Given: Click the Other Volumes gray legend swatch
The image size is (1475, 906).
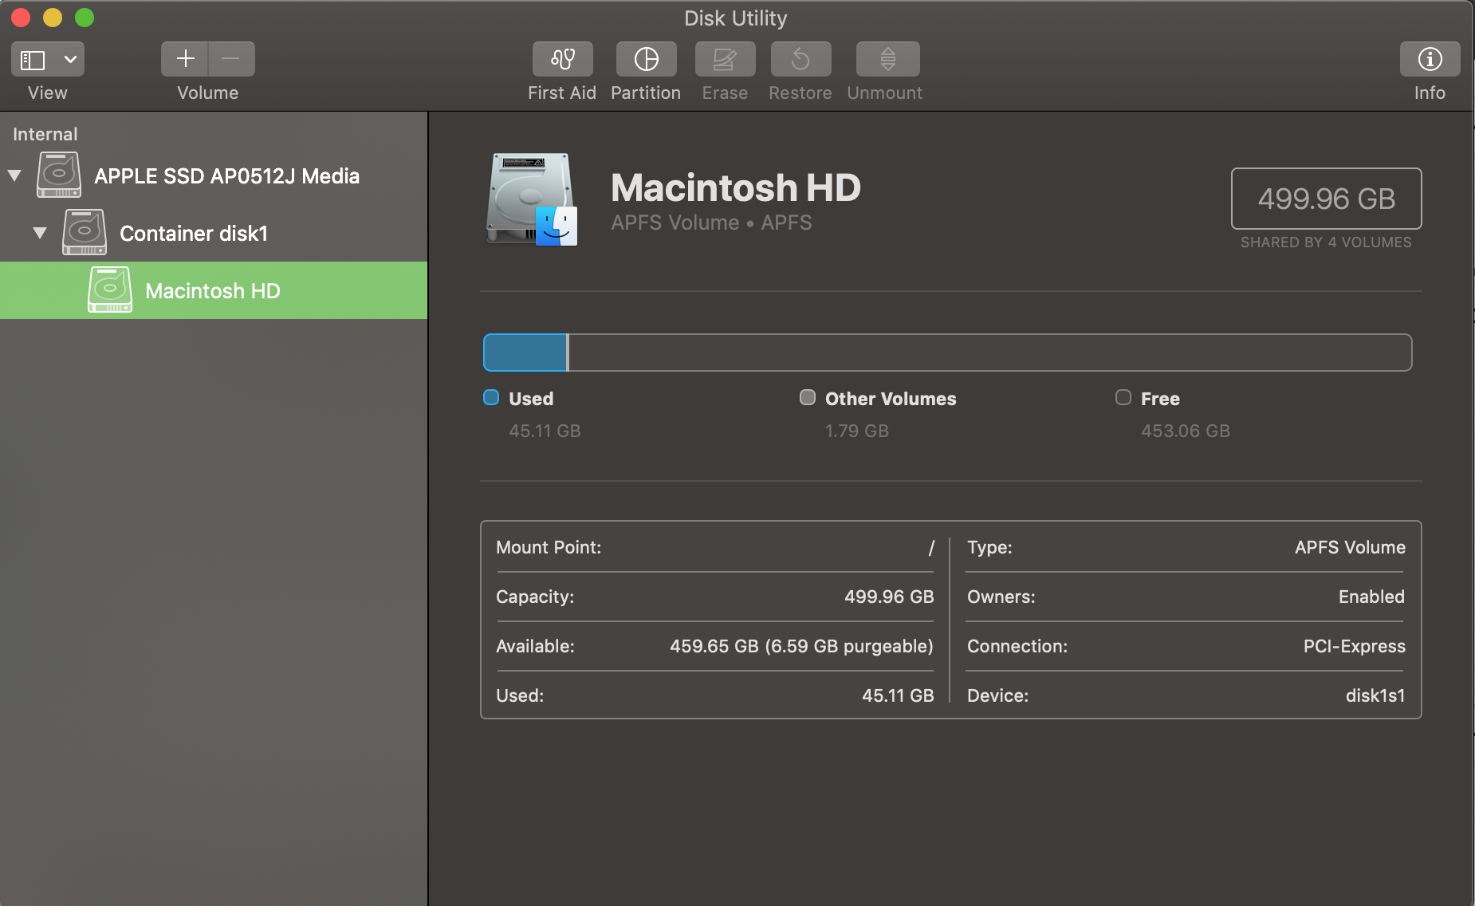Looking at the screenshot, I should (x=808, y=397).
